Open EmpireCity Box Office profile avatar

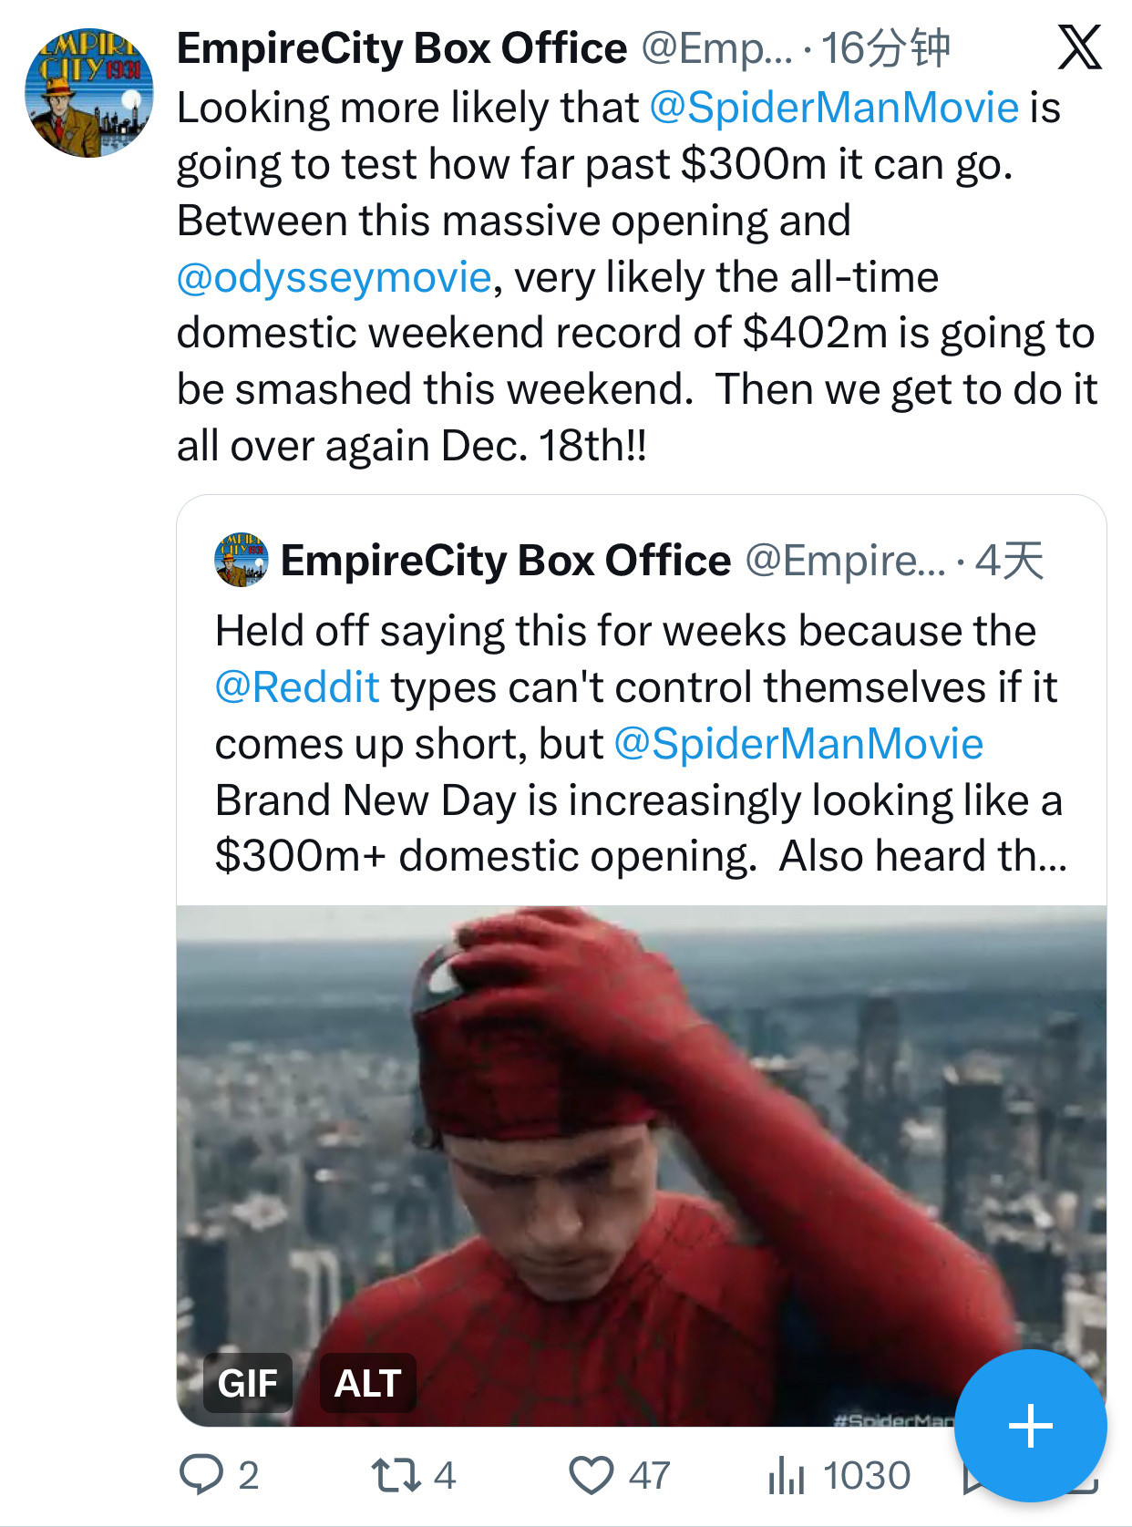tap(89, 93)
